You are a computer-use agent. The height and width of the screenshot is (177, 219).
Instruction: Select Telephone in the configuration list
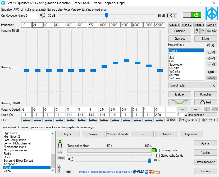pos(27,164)
